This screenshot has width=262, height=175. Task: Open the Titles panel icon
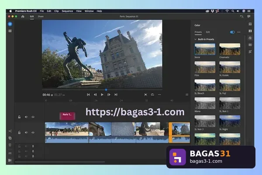click(250, 24)
